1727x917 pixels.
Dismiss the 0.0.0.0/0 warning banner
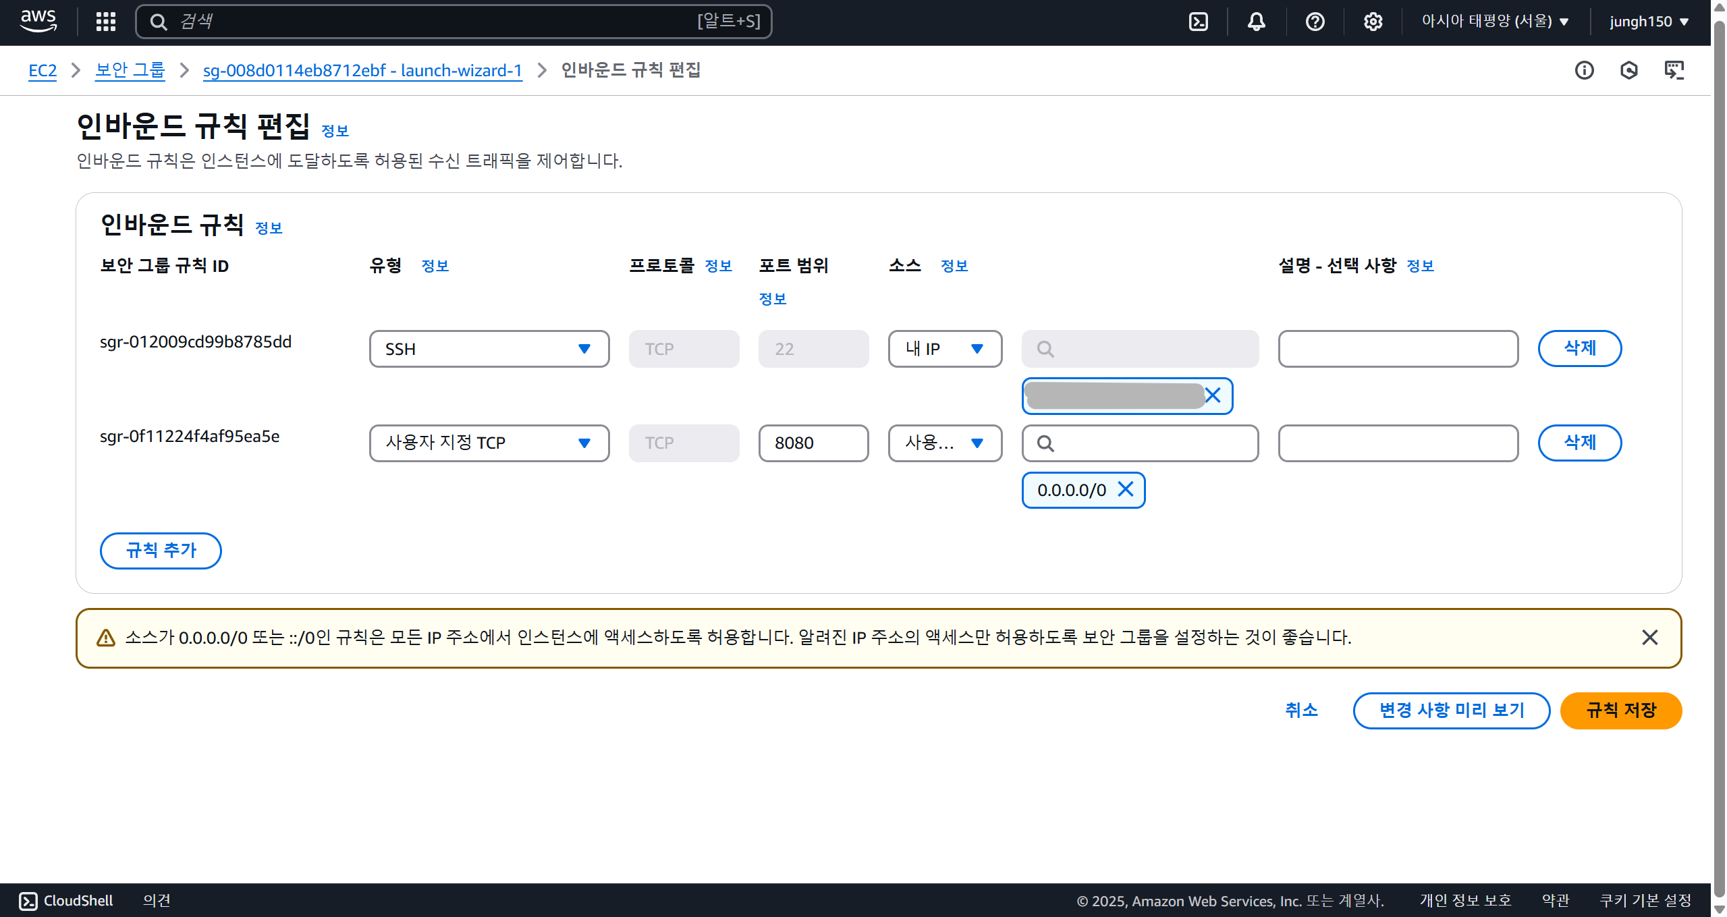pos(1649,638)
